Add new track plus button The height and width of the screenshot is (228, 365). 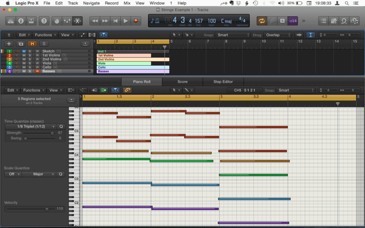(9, 44)
